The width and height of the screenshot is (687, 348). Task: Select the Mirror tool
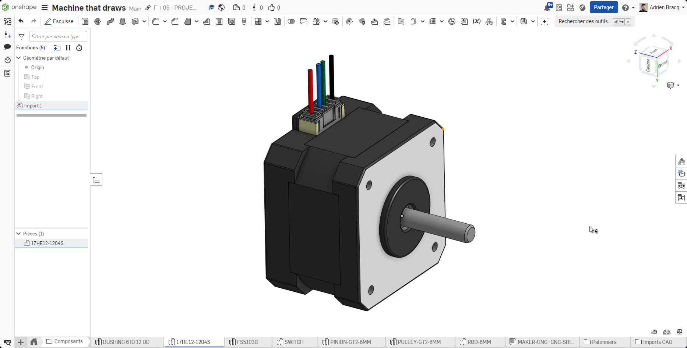point(277,21)
